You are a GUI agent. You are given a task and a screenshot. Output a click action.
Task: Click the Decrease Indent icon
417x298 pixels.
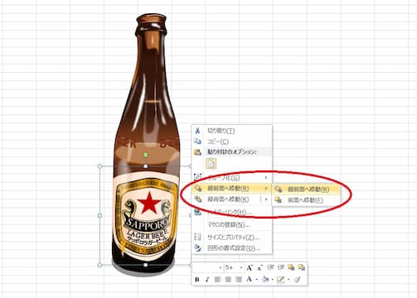[270, 267]
